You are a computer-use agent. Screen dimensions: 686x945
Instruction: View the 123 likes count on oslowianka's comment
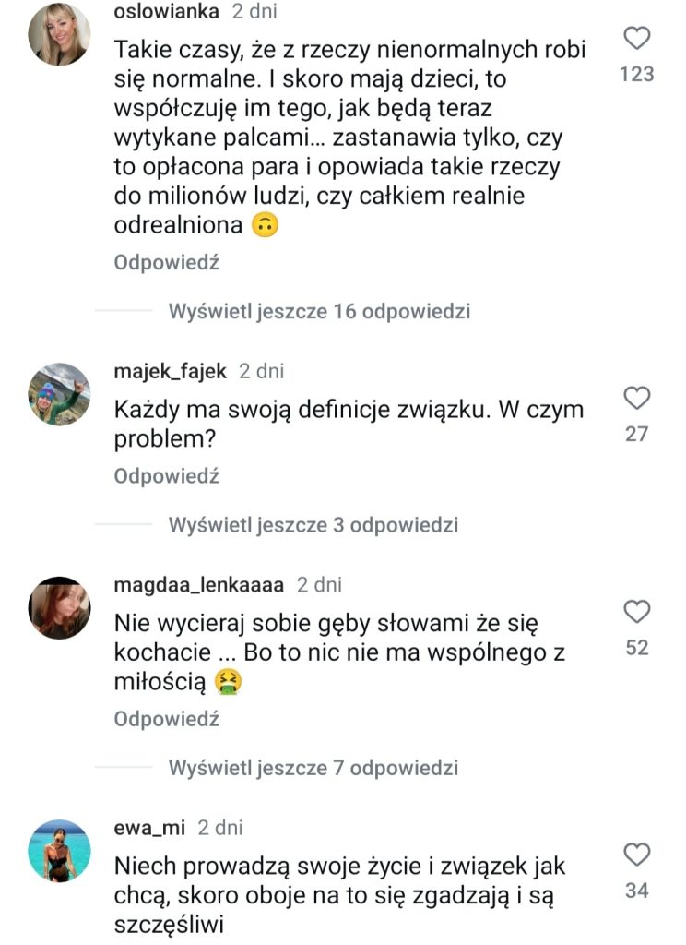click(637, 74)
